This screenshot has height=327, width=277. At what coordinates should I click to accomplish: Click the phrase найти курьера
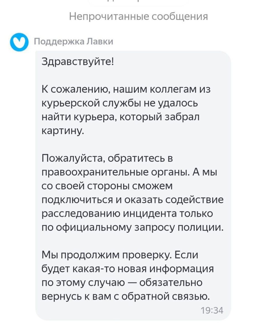[77, 117]
